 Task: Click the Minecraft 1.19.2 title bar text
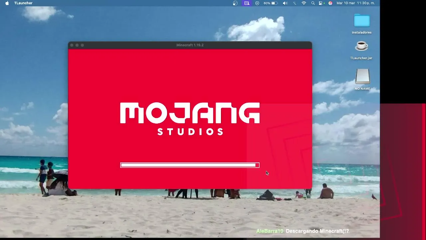(190, 45)
